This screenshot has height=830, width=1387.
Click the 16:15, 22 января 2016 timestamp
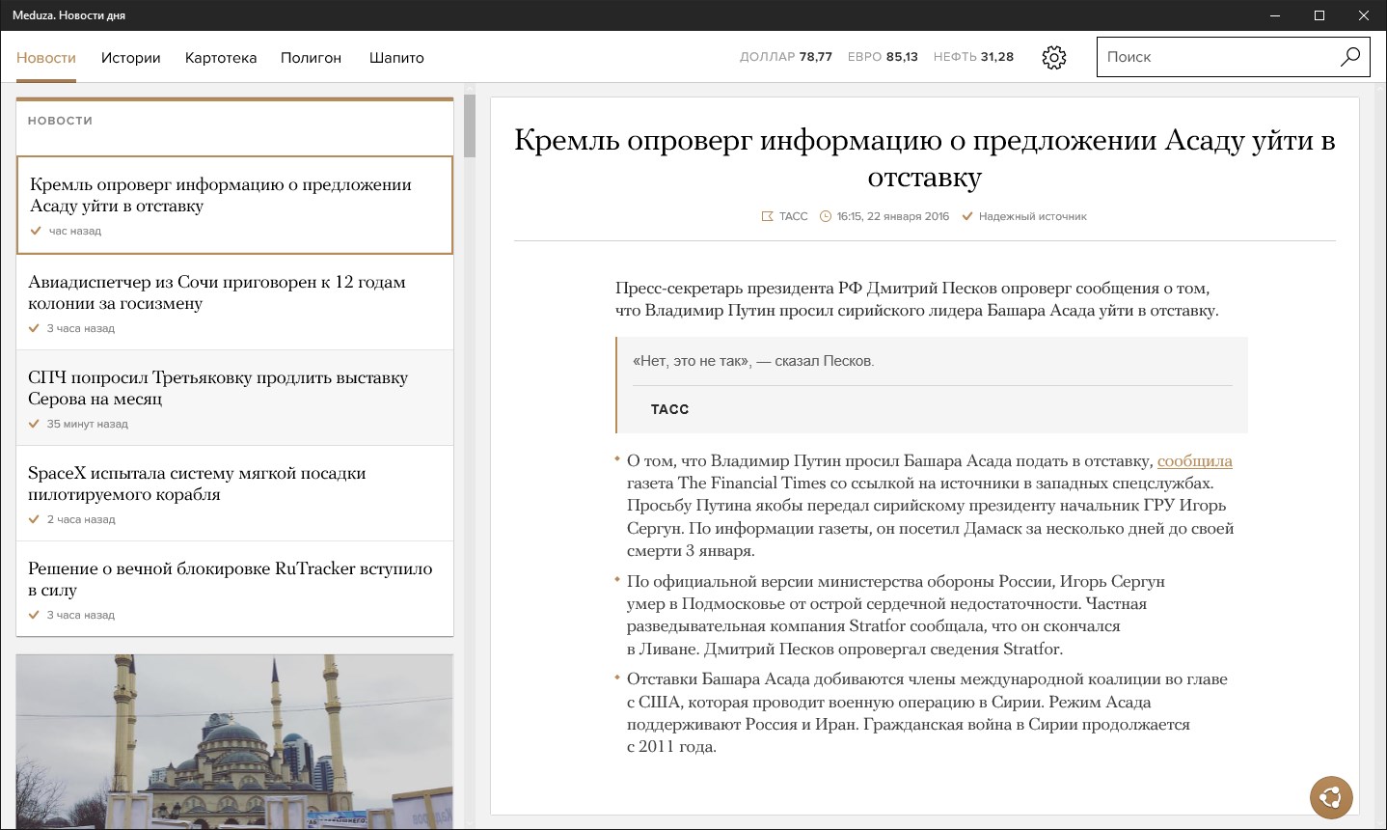click(893, 216)
